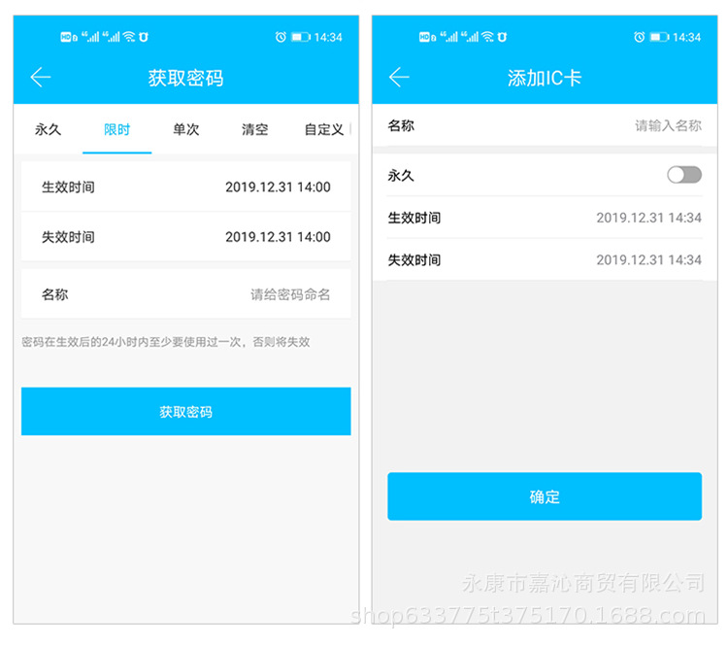Open 生效时间 picker on password screen
Viewport: 728px width, 645px height.
click(x=185, y=187)
